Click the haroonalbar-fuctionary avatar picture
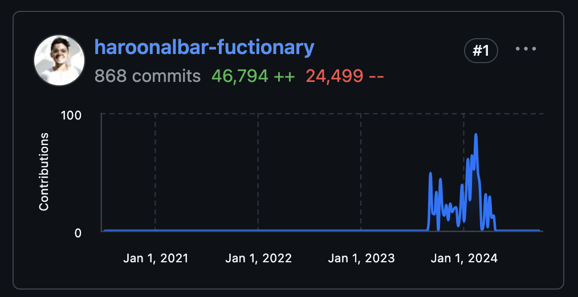The image size is (578, 297). pyautogui.click(x=59, y=60)
